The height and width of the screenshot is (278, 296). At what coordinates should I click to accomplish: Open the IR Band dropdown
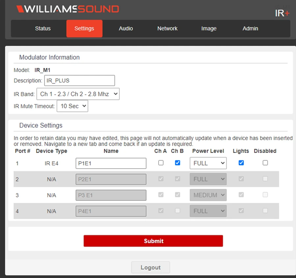click(78, 94)
